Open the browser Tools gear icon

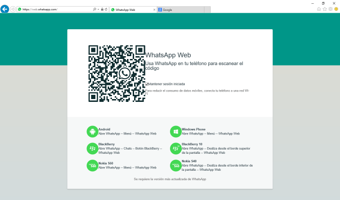click(x=331, y=9)
